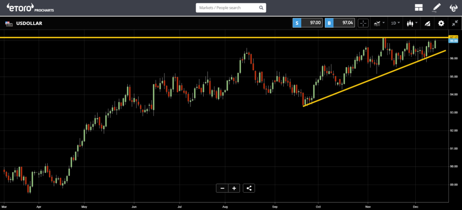This screenshot has height=210, width=462.
Task: Select the pencil drawing tool
Action: click(x=437, y=8)
